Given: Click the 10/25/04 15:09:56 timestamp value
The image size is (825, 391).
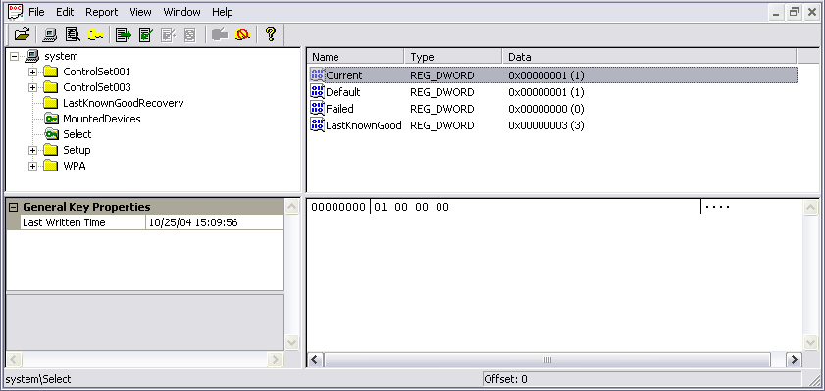Looking at the screenshot, I should click(x=193, y=222).
